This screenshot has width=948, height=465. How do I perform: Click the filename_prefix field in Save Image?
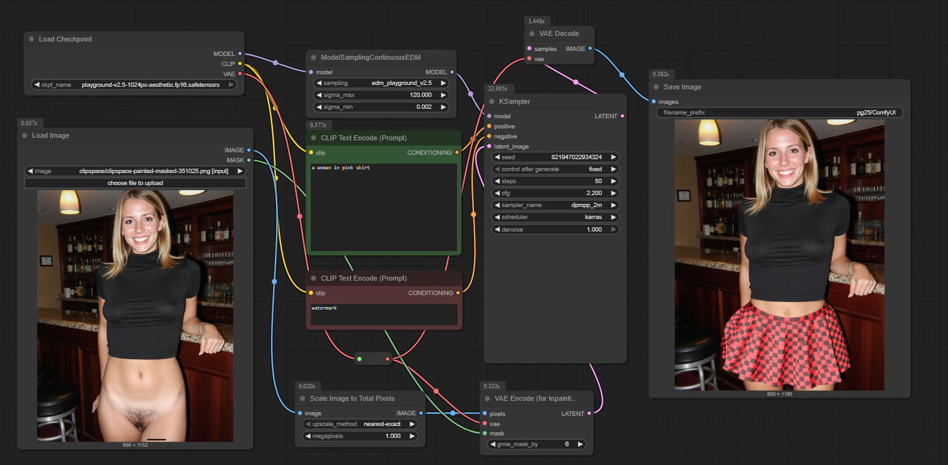click(x=779, y=113)
